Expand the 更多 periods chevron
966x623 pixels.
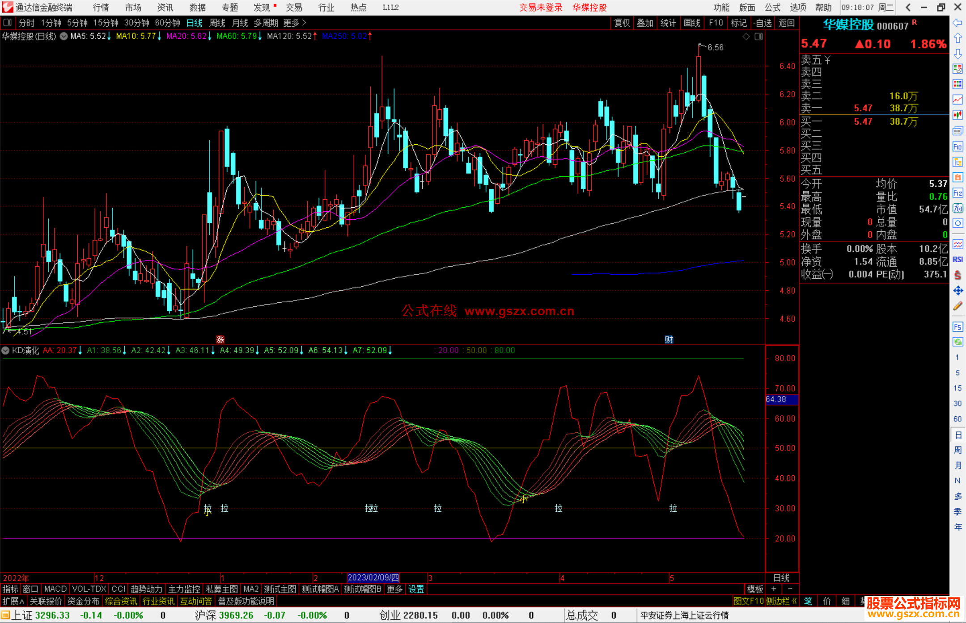pos(304,22)
